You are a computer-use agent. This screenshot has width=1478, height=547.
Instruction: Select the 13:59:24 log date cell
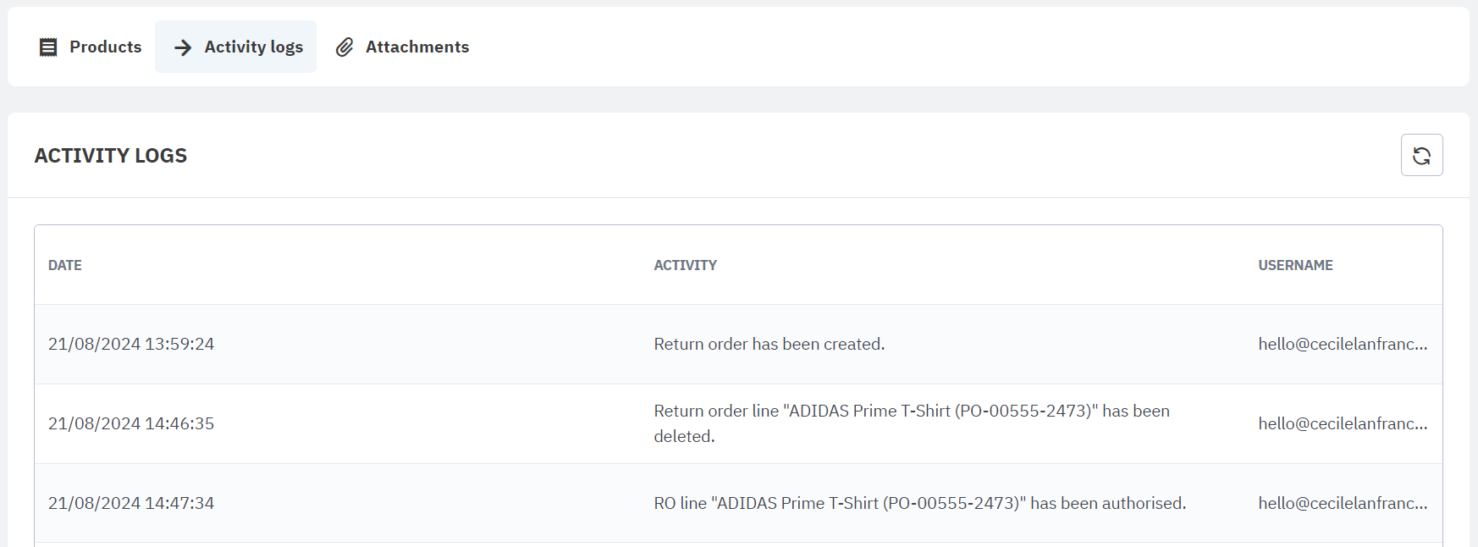click(131, 344)
